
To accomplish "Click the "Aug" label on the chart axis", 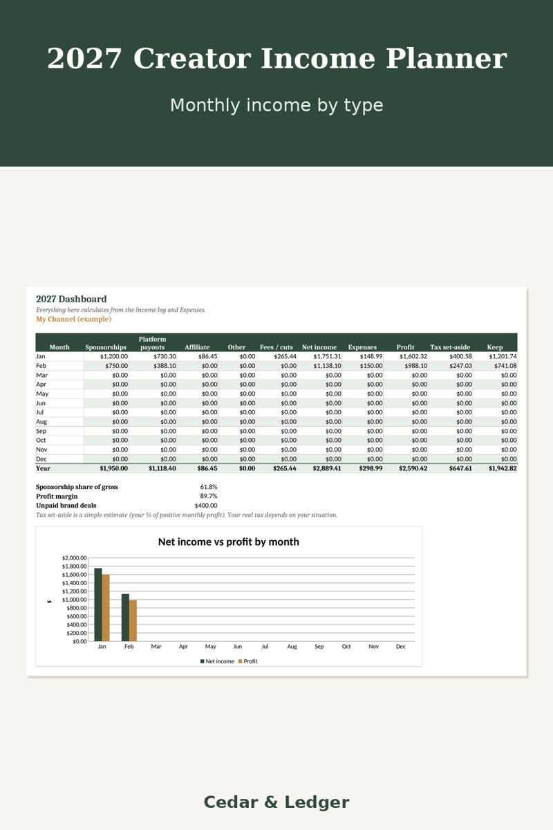I will pos(292,647).
